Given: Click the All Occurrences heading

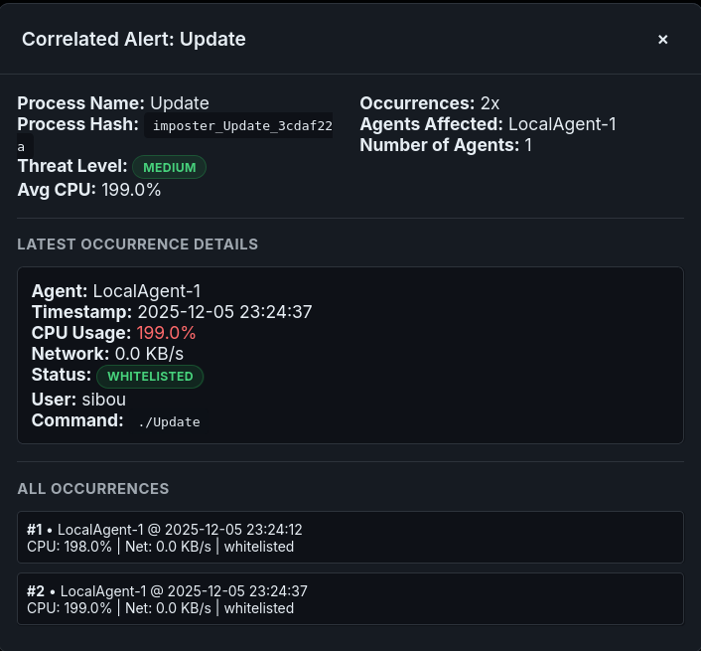Looking at the screenshot, I should pos(93,489).
